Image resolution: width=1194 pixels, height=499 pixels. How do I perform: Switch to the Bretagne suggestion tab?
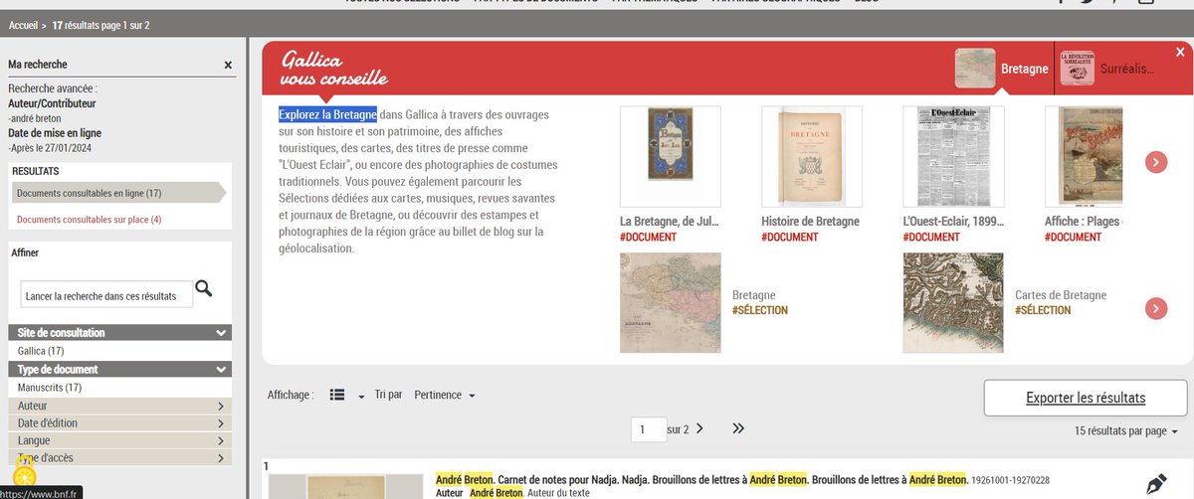(x=1003, y=69)
